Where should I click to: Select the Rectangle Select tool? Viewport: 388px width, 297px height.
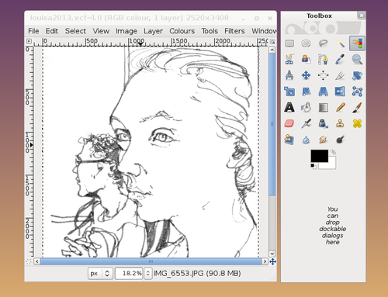[289, 43]
